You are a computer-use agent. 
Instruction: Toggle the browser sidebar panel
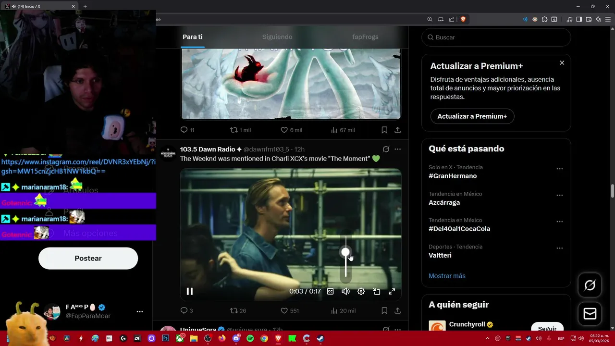(x=579, y=19)
